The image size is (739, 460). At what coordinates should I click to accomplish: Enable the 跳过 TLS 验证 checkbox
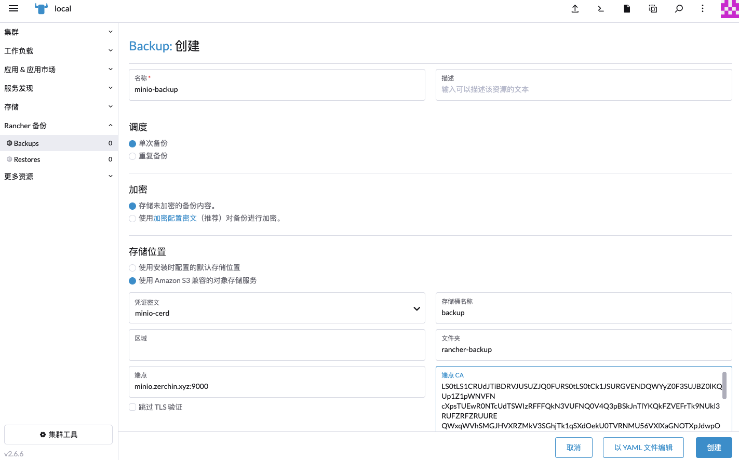tap(132, 407)
